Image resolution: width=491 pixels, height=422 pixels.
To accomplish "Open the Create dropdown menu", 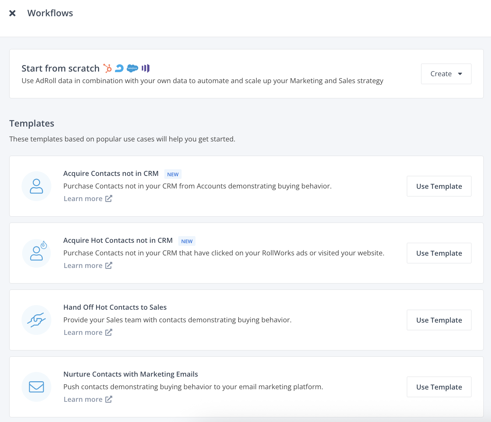I will pyautogui.click(x=446, y=74).
